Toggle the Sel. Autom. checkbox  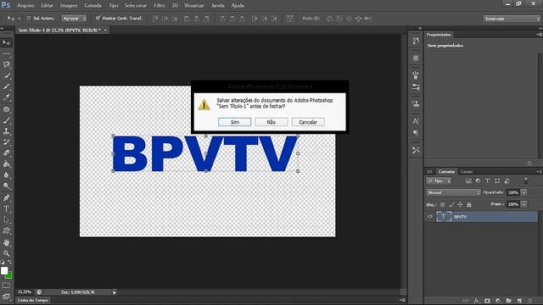tap(29, 18)
